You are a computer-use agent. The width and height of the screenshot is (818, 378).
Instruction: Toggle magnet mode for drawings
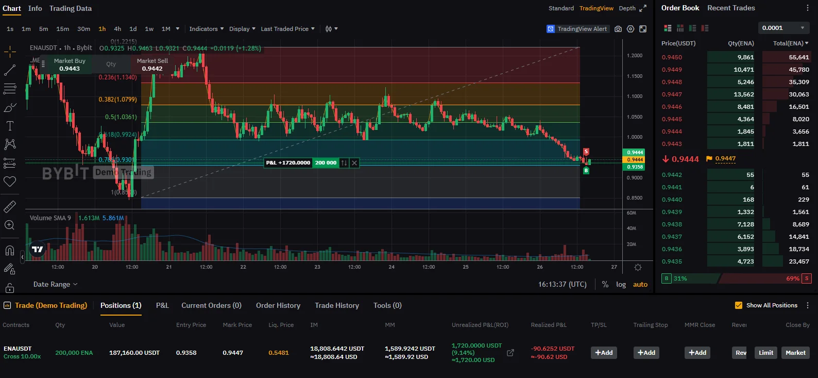click(10, 251)
